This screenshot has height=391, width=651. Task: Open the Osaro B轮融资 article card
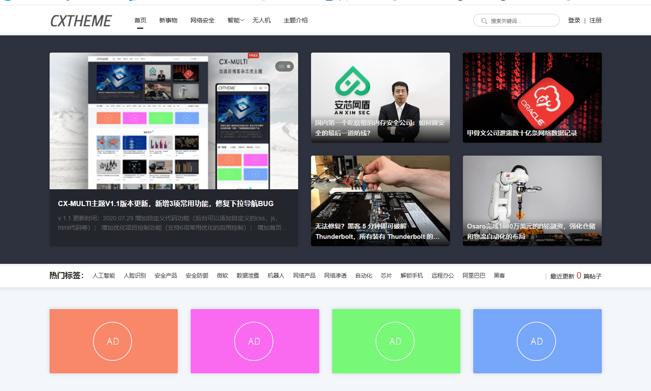(x=532, y=201)
